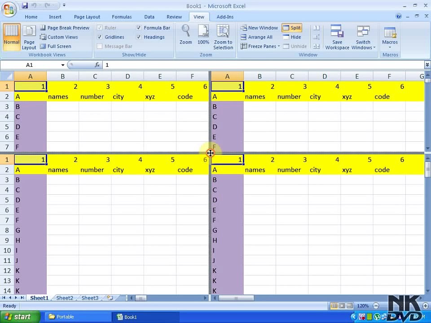Viewport: 431px width, 323px height.
Task: Open the Zoom magnifier dialog
Action: click(x=185, y=35)
